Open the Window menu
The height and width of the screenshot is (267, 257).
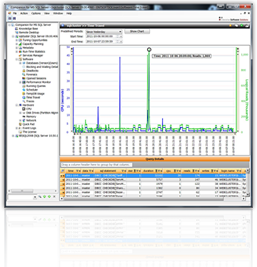coord(58,14)
